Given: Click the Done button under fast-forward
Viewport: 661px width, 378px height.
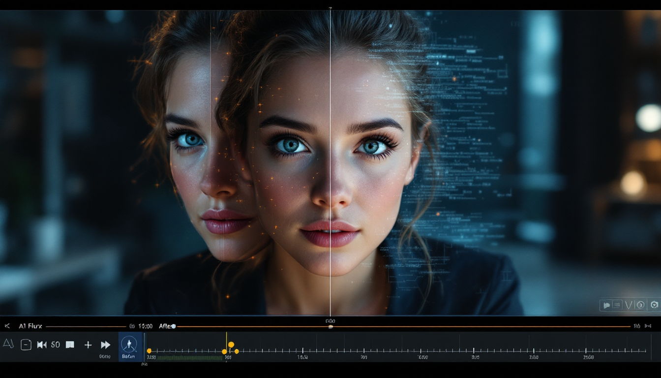Looking at the screenshot, I should [105, 356].
